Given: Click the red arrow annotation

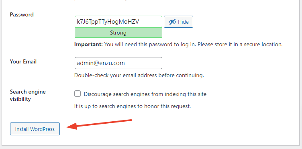Looking at the screenshot, I should (99, 125).
